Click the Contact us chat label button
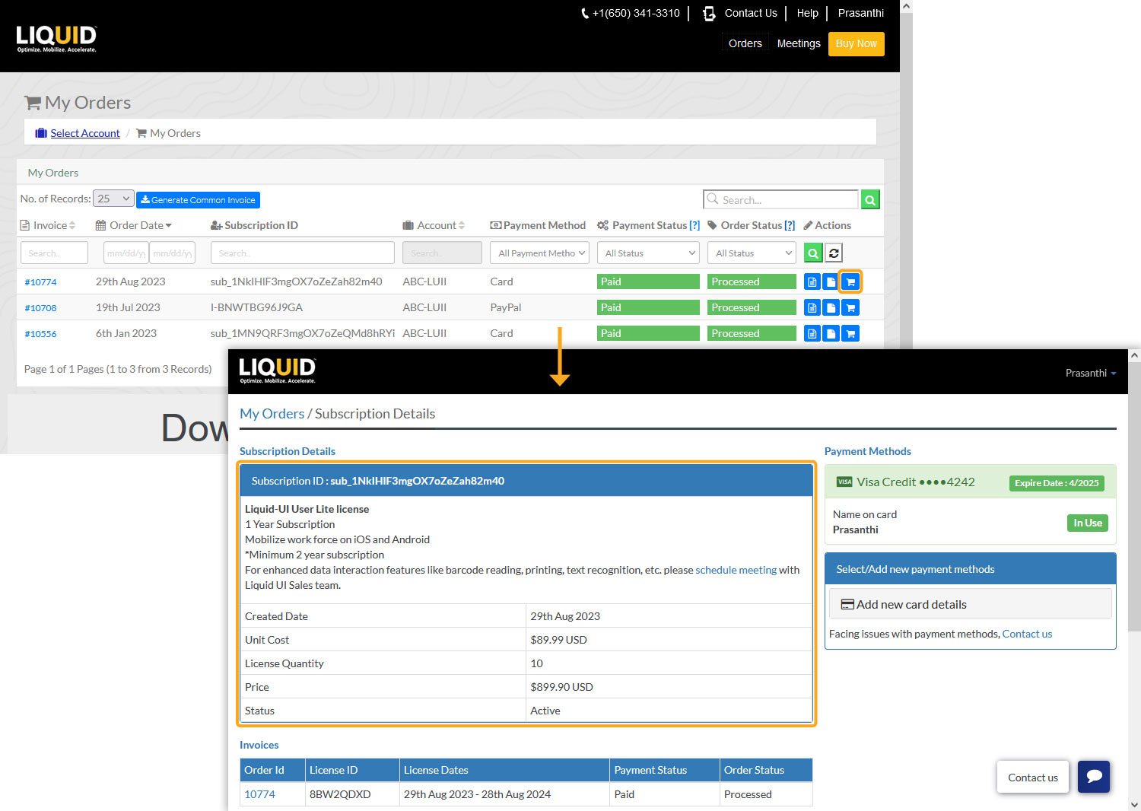The width and height of the screenshot is (1141, 811). pyautogui.click(x=1033, y=777)
